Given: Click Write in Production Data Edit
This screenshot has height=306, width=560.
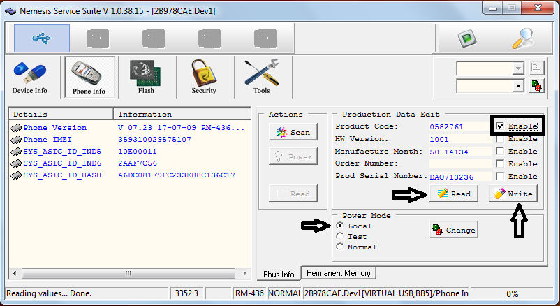Looking at the screenshot, I should (513, 194).
